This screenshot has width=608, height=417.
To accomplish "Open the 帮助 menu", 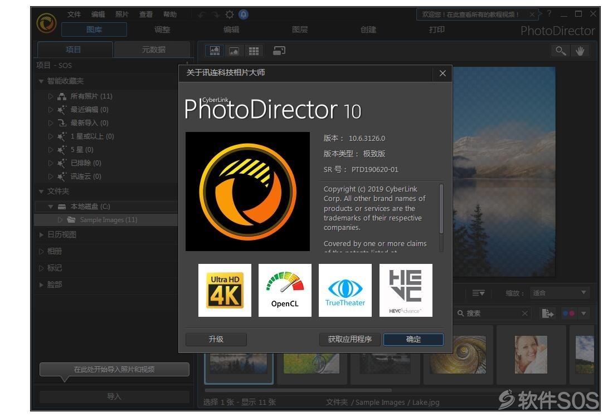I will coord(170,14).
